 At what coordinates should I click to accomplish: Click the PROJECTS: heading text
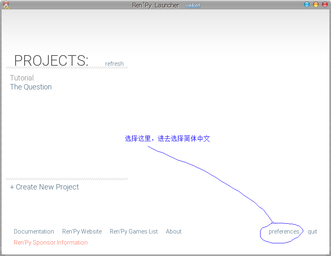[x=51, y=60]
